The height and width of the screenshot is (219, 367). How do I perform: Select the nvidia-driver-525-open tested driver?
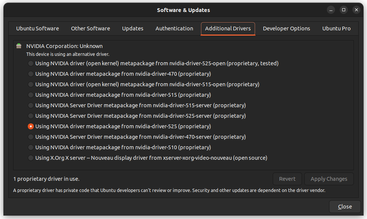(30, 63)
